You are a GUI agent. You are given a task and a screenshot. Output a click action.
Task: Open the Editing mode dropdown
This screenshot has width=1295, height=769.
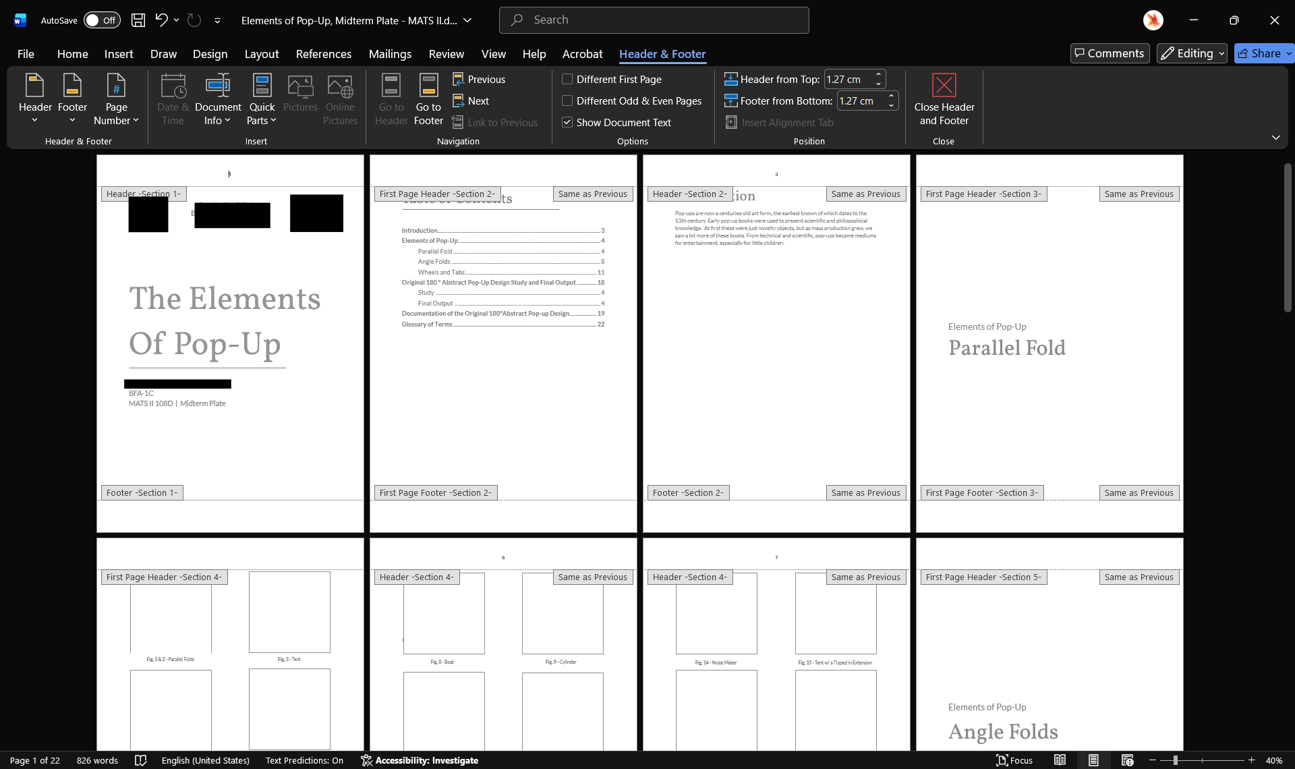coord(1192,53)
